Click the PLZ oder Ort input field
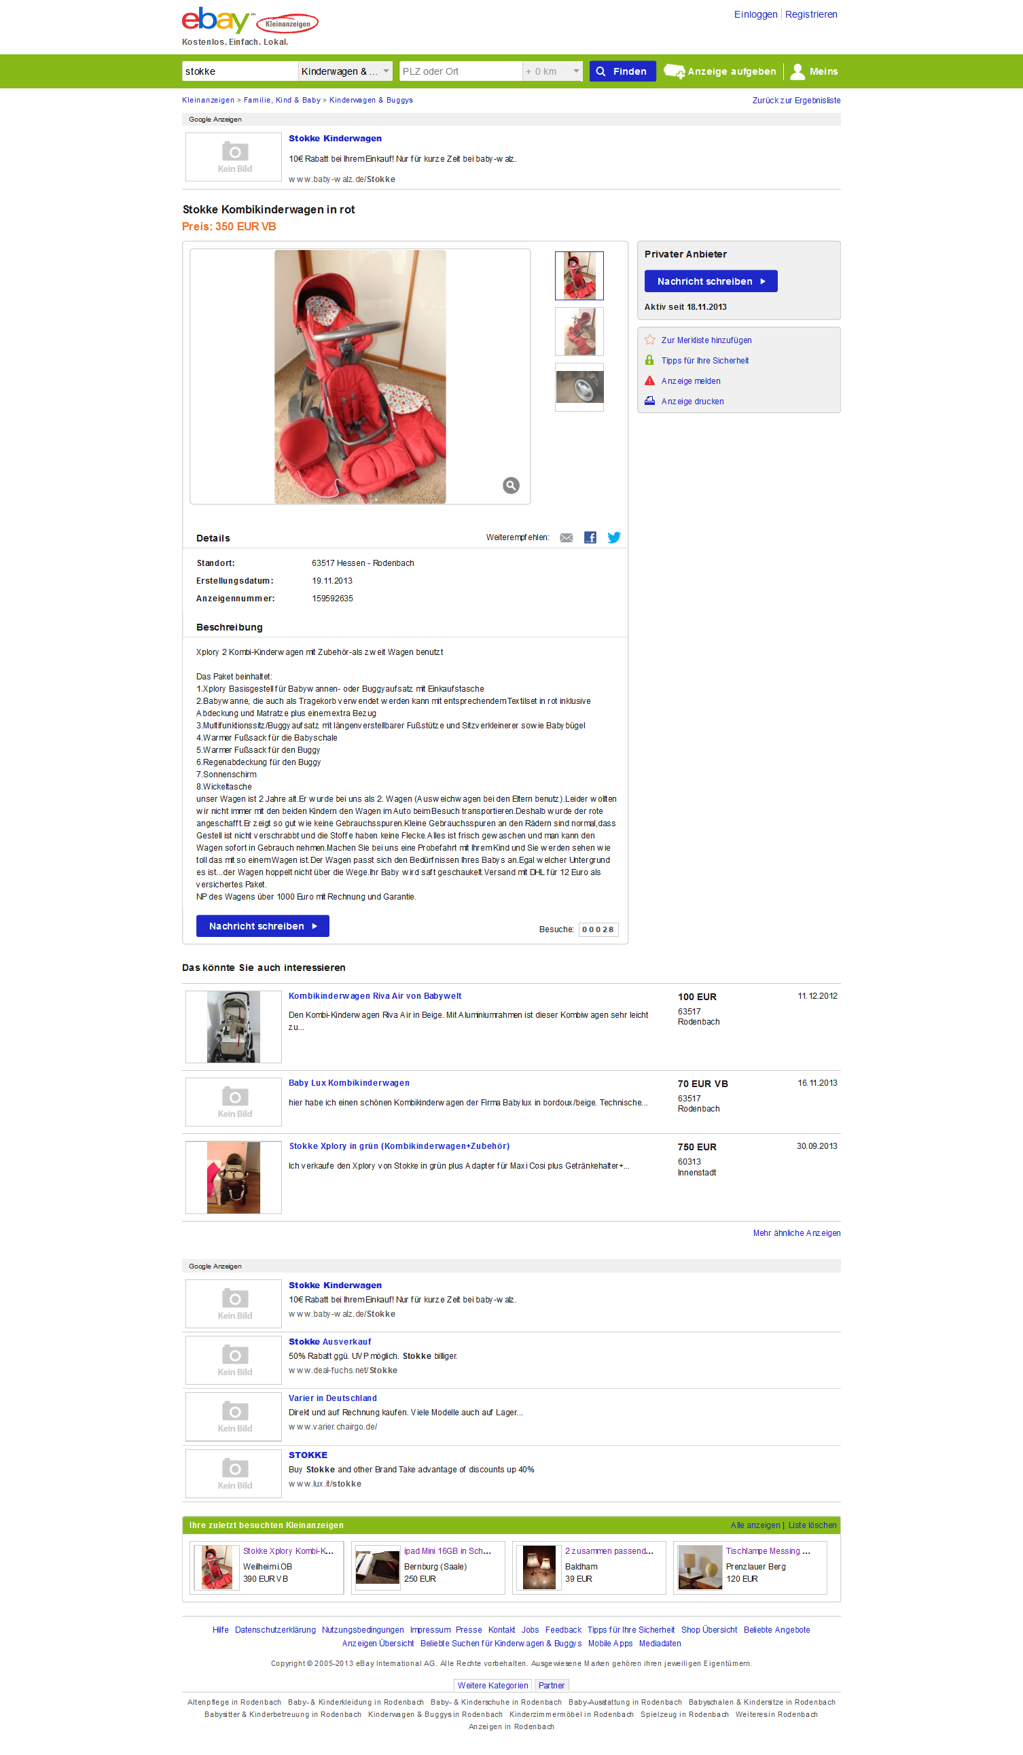This screenshot has height=1755, width=1023. [461, 71]
